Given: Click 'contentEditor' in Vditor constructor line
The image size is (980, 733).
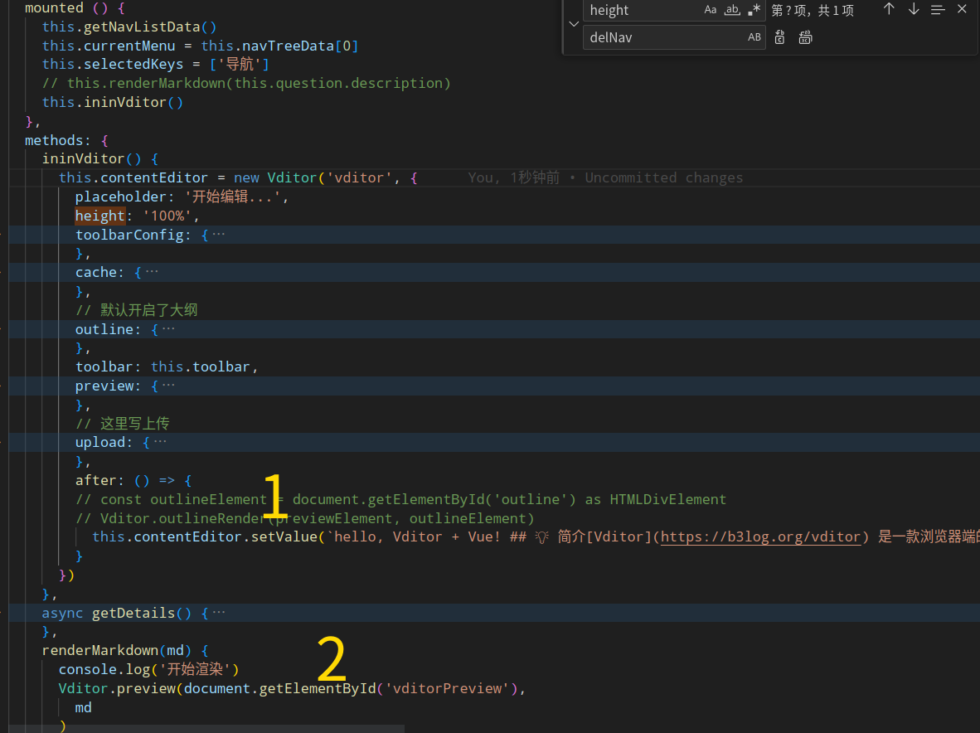Looking at the screenshot, I should point(153,177).
